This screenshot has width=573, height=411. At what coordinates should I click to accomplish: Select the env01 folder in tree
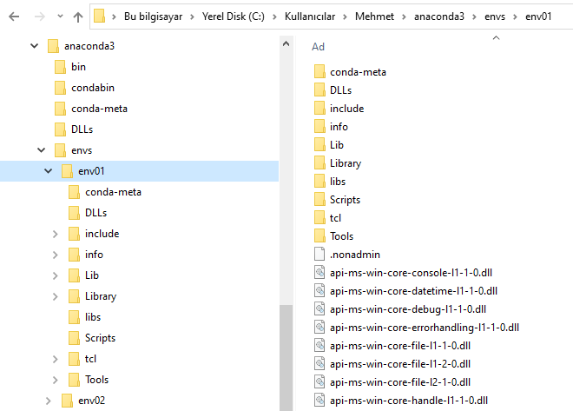(x=91, y=171)
